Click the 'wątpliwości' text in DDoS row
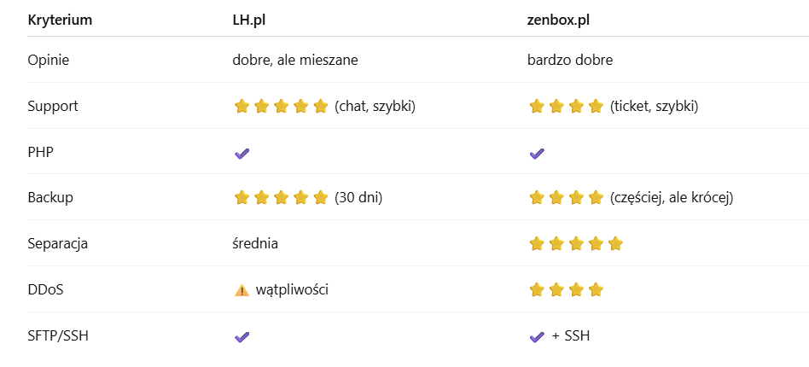This screenshot has height=367, width=809. click(292, 290)
